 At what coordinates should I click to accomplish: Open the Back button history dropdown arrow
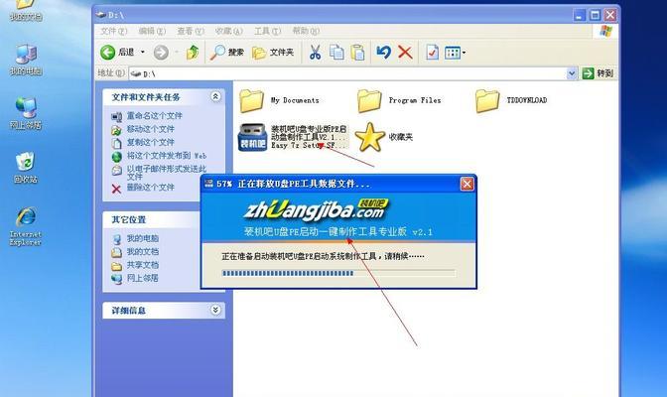(x=143, y=53)
